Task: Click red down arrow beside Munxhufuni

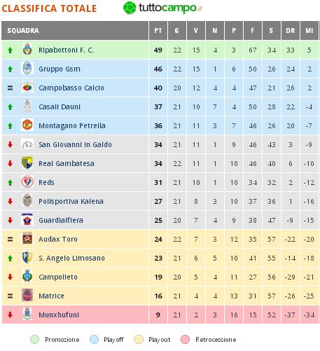Action: click(x=10, y=315)
